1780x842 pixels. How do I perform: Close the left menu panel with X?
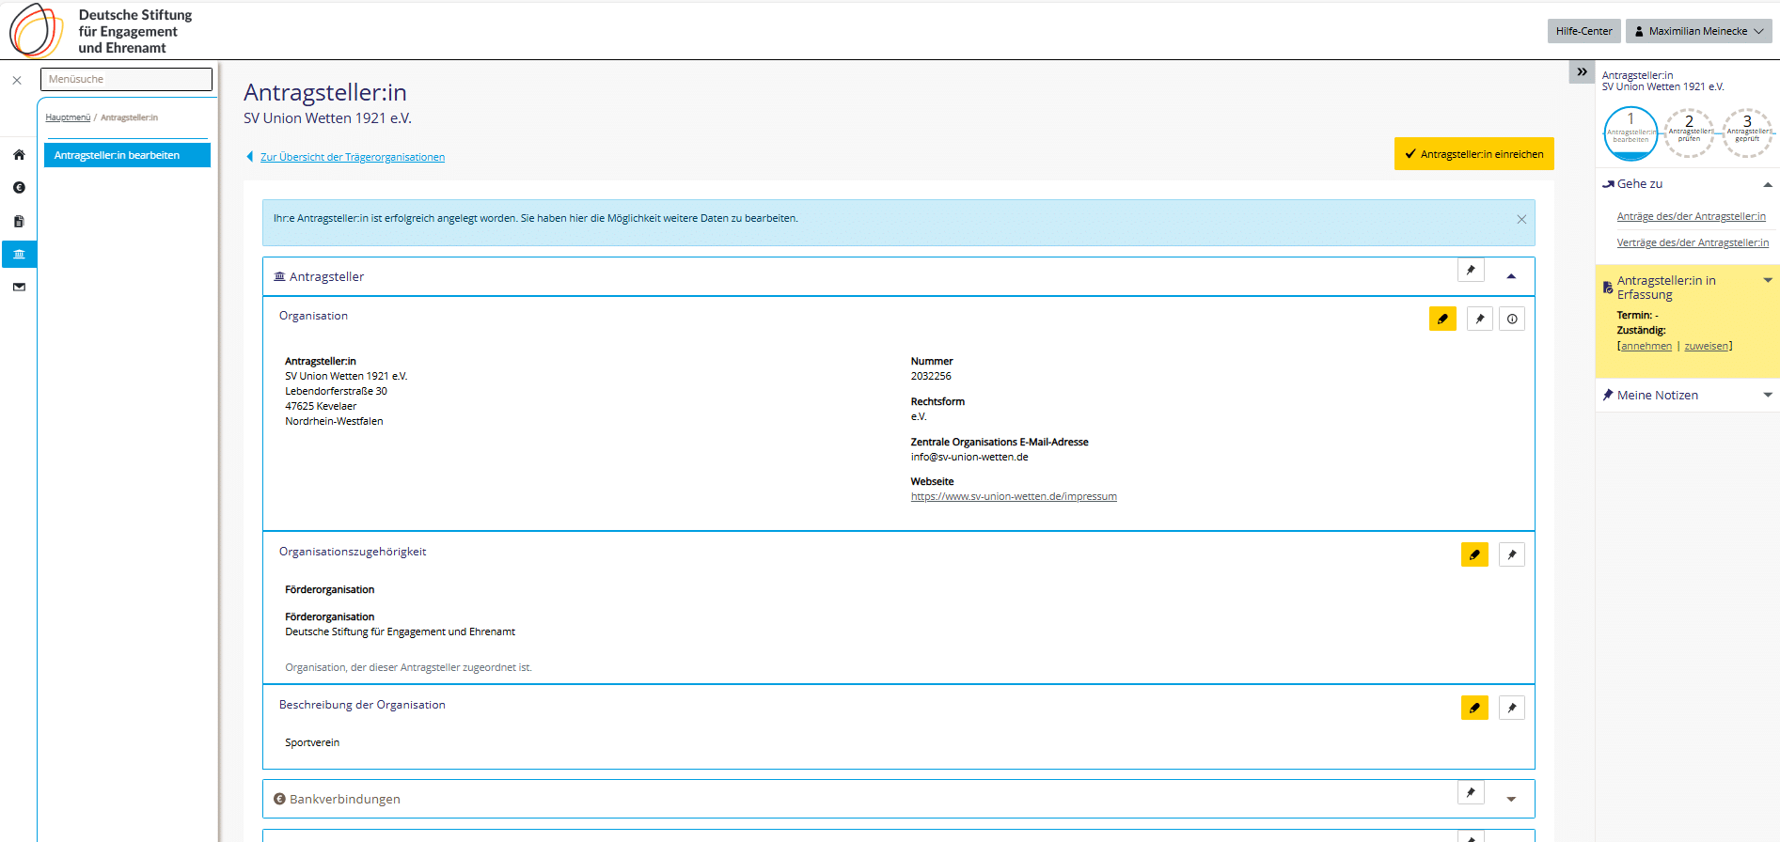[x=17, y=81]
